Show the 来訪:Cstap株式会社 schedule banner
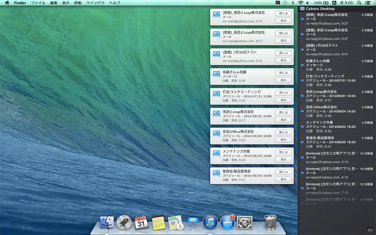Screen dimensions: 376x235 [x=283, y=120]
